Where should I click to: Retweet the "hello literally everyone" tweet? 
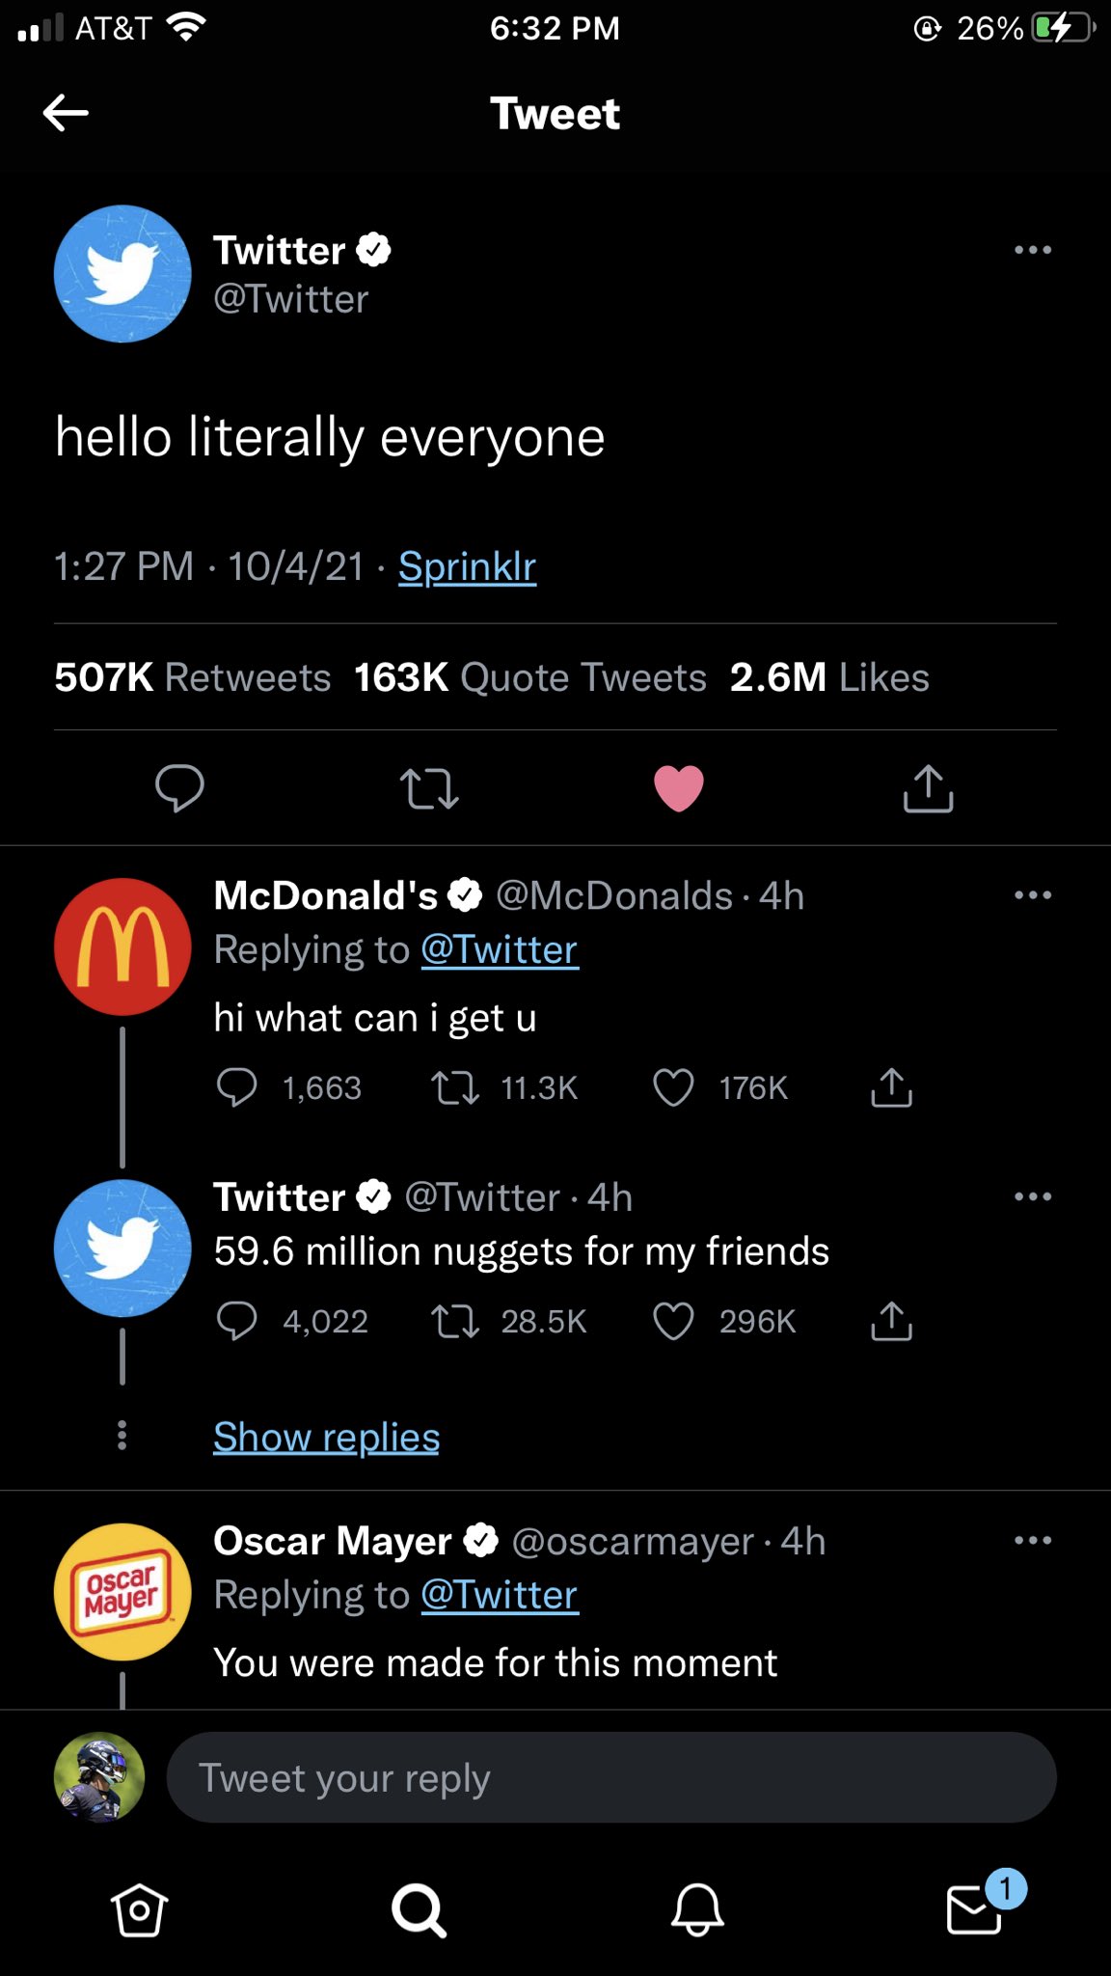click(429, 788)
